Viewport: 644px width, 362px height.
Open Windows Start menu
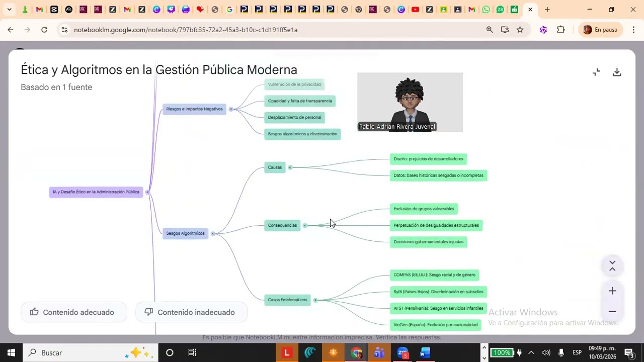tap(11, 353)
